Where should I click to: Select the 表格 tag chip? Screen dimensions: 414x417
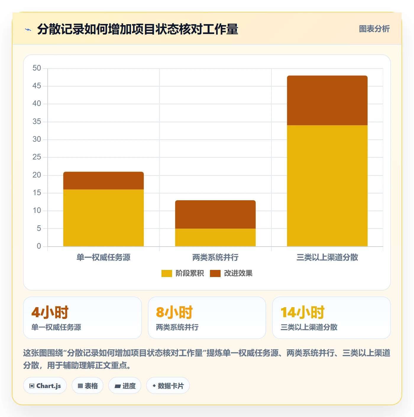tap(88, 386)
